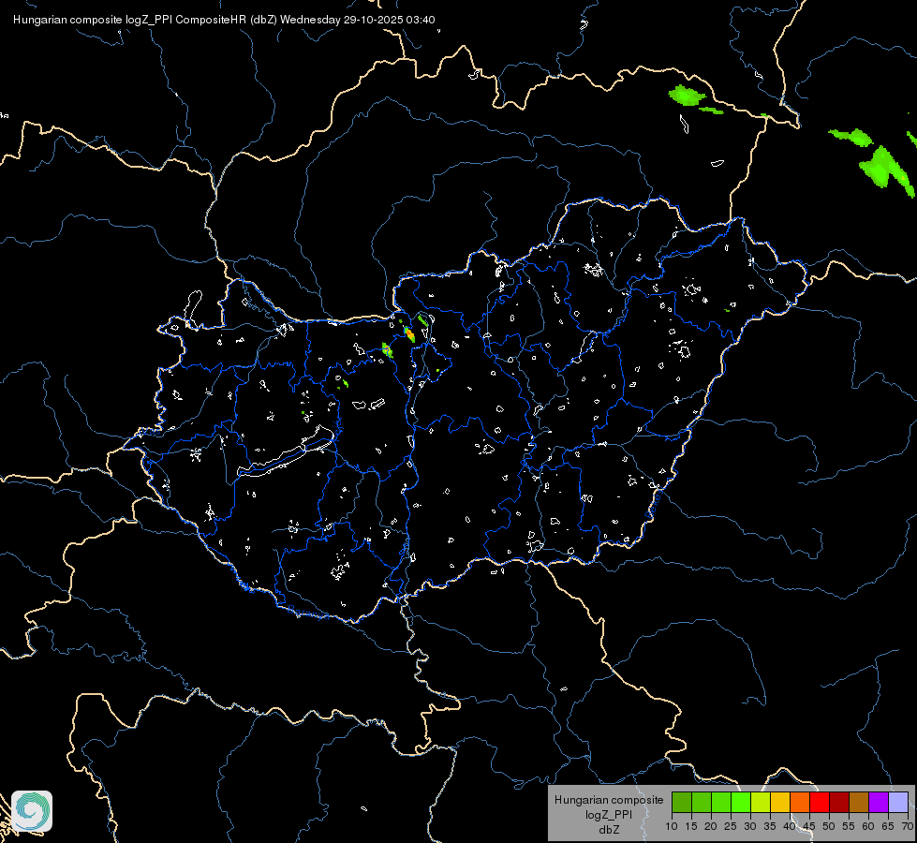This screenshot has width=917, height=843.
Task: Click legend scale value '40'
Action: [790, 826]
